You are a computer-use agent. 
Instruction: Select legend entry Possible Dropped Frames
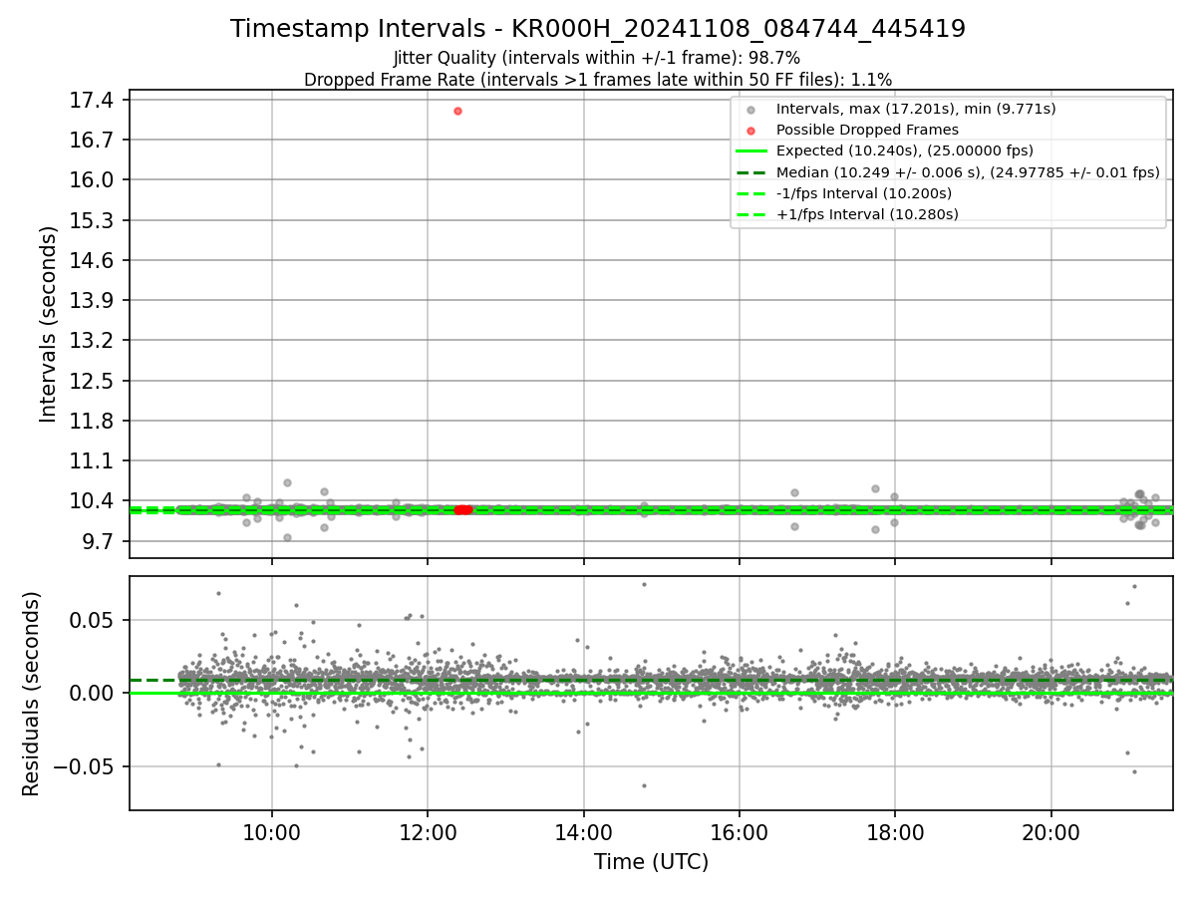pyautogui.click(x=867, y=130)
